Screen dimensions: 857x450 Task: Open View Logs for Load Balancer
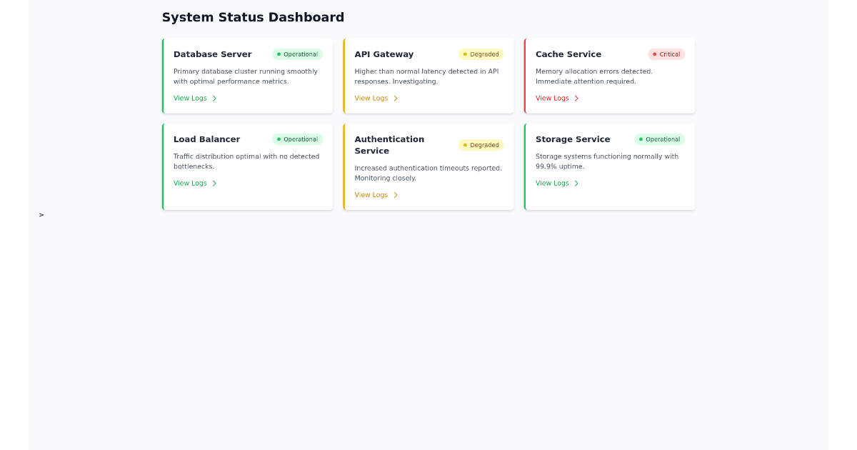pos(190,184)
